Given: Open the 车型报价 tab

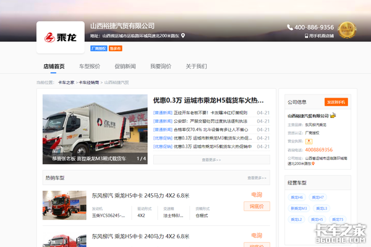Looking at the screenshot, I should pos(90,67).
